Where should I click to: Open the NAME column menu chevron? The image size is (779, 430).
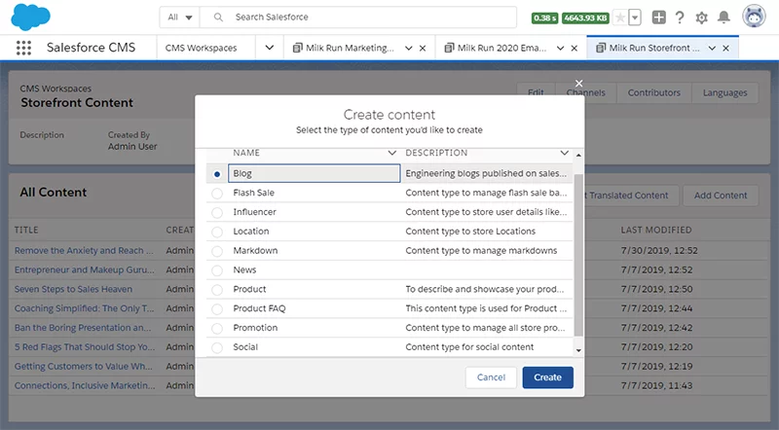click(391, 153)
